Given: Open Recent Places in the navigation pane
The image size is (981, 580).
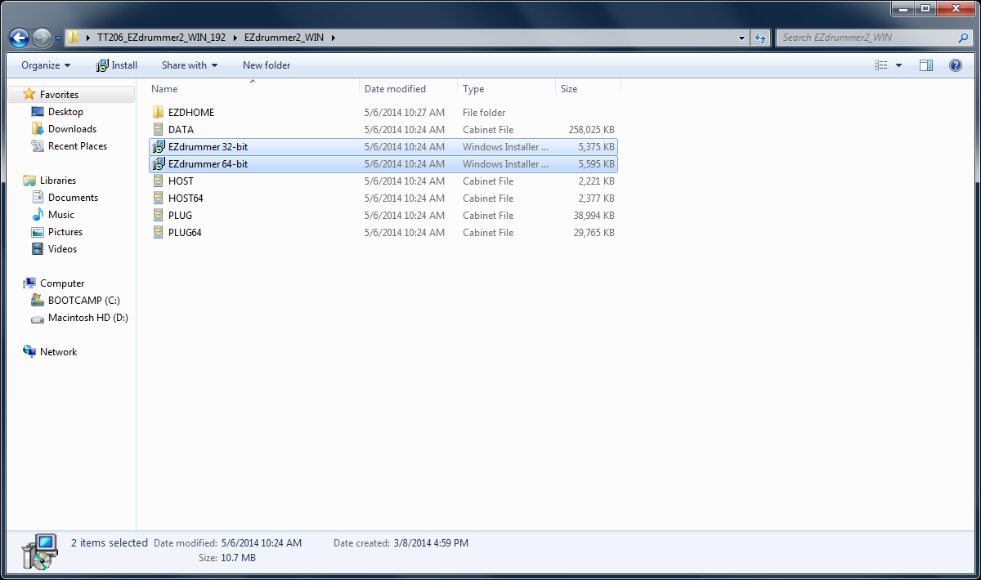Looking at the screenshot, I should (x=78, y=146).
